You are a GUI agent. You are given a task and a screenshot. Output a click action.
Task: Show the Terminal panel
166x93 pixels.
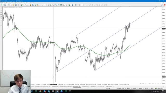point(16,5)
